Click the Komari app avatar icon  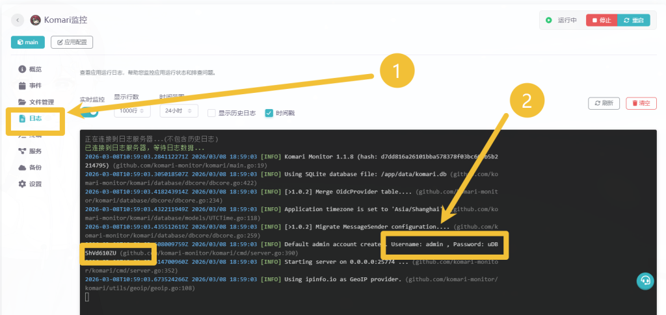[36, 20]
